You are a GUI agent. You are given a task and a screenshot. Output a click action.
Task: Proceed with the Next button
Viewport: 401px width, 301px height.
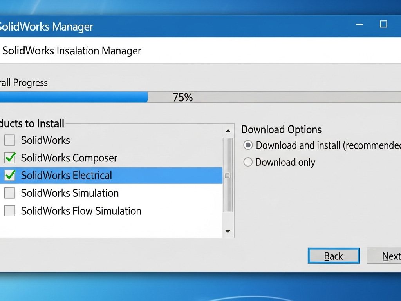388,256
